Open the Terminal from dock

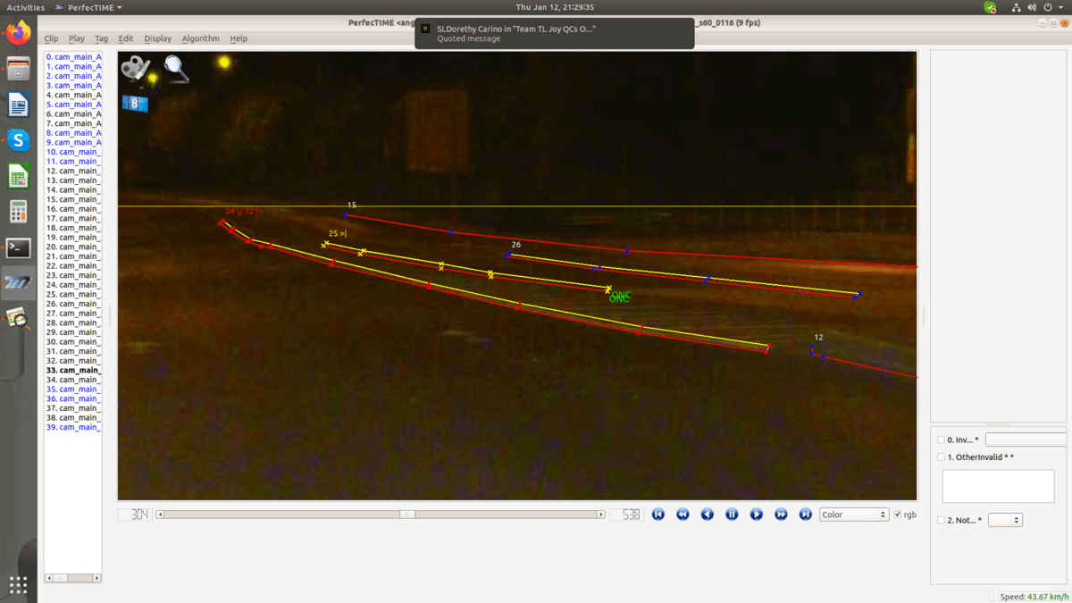(x=18, y=247)
